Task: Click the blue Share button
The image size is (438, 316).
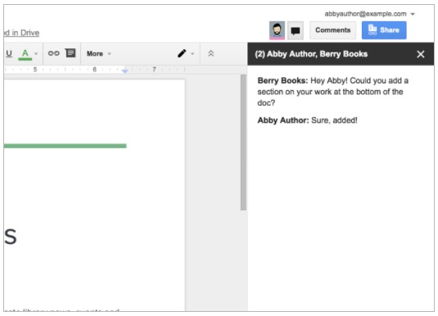Action: (x=384, y=30)
